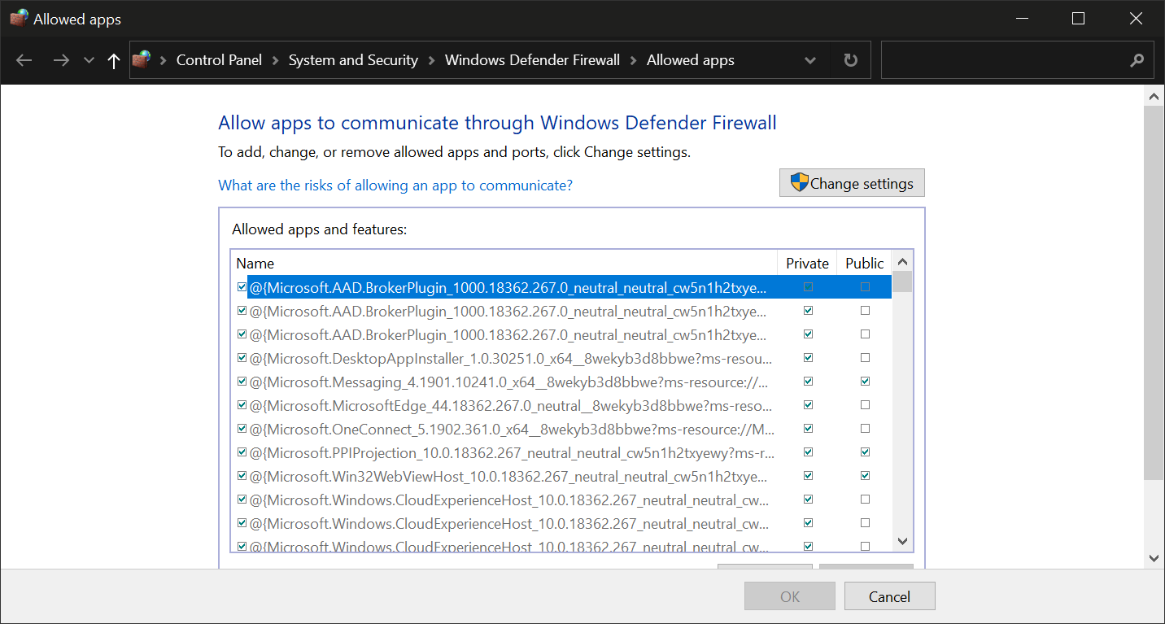The width and height of the screenshot is (1165, 624).
Task: Click the Forward navigation arrow
Action: [61, 60]
